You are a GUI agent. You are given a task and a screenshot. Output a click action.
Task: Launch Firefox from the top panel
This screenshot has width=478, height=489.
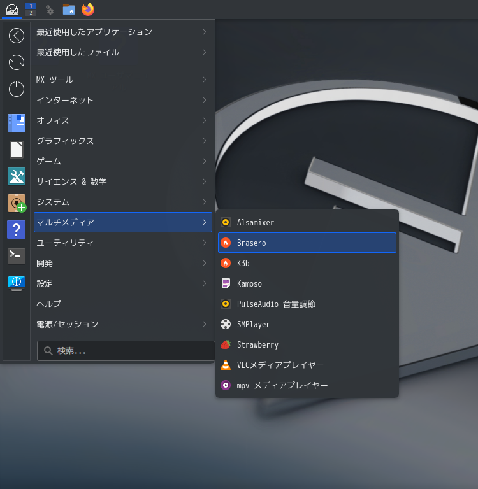(x=88, y=10)
